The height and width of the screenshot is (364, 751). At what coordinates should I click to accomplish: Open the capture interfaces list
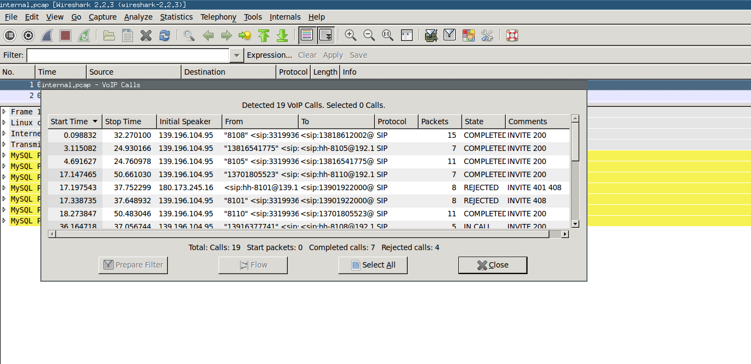click(10, 36)
